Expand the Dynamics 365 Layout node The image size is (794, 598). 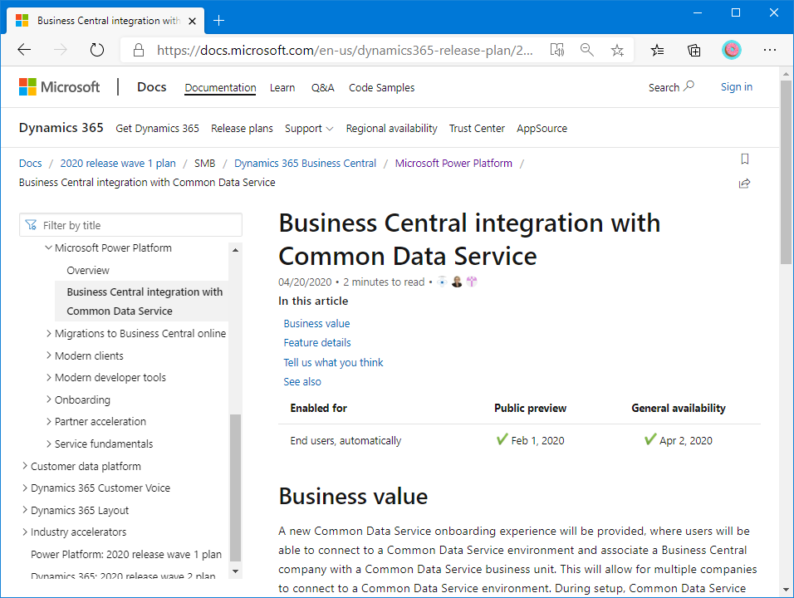click(25, 510)
